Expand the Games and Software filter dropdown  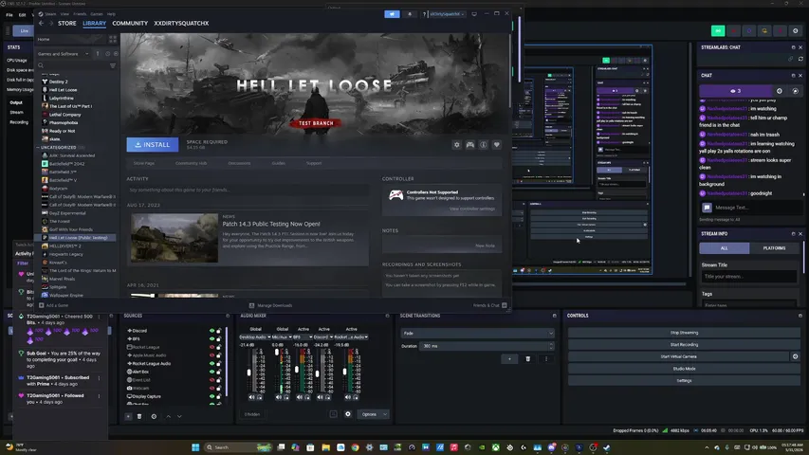pos(63,54)
